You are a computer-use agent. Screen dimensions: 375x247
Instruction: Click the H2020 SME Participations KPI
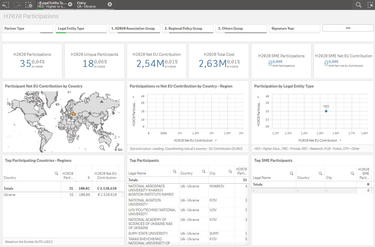click(281, 61)
